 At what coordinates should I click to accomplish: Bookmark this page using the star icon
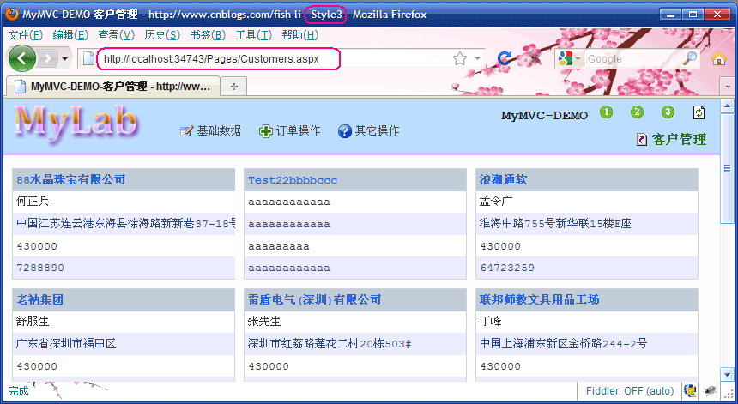(x=460, y=58)
